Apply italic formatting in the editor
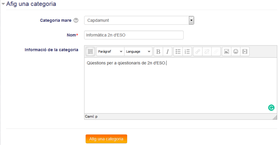279x145 pixels. point(167,52)
